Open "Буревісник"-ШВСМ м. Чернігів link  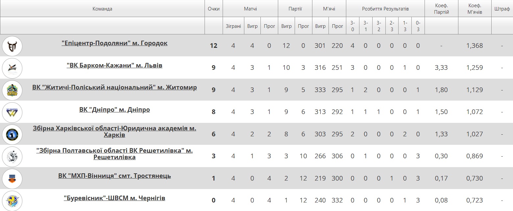pos(114,198)
